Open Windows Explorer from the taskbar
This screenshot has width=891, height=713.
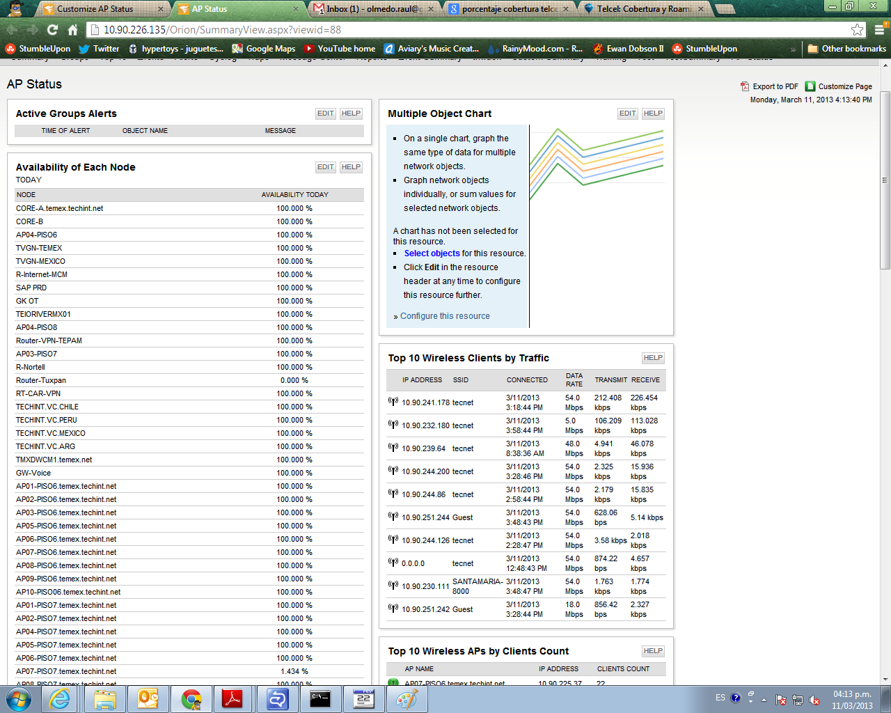pyautogui.click(x=105, y=699)
